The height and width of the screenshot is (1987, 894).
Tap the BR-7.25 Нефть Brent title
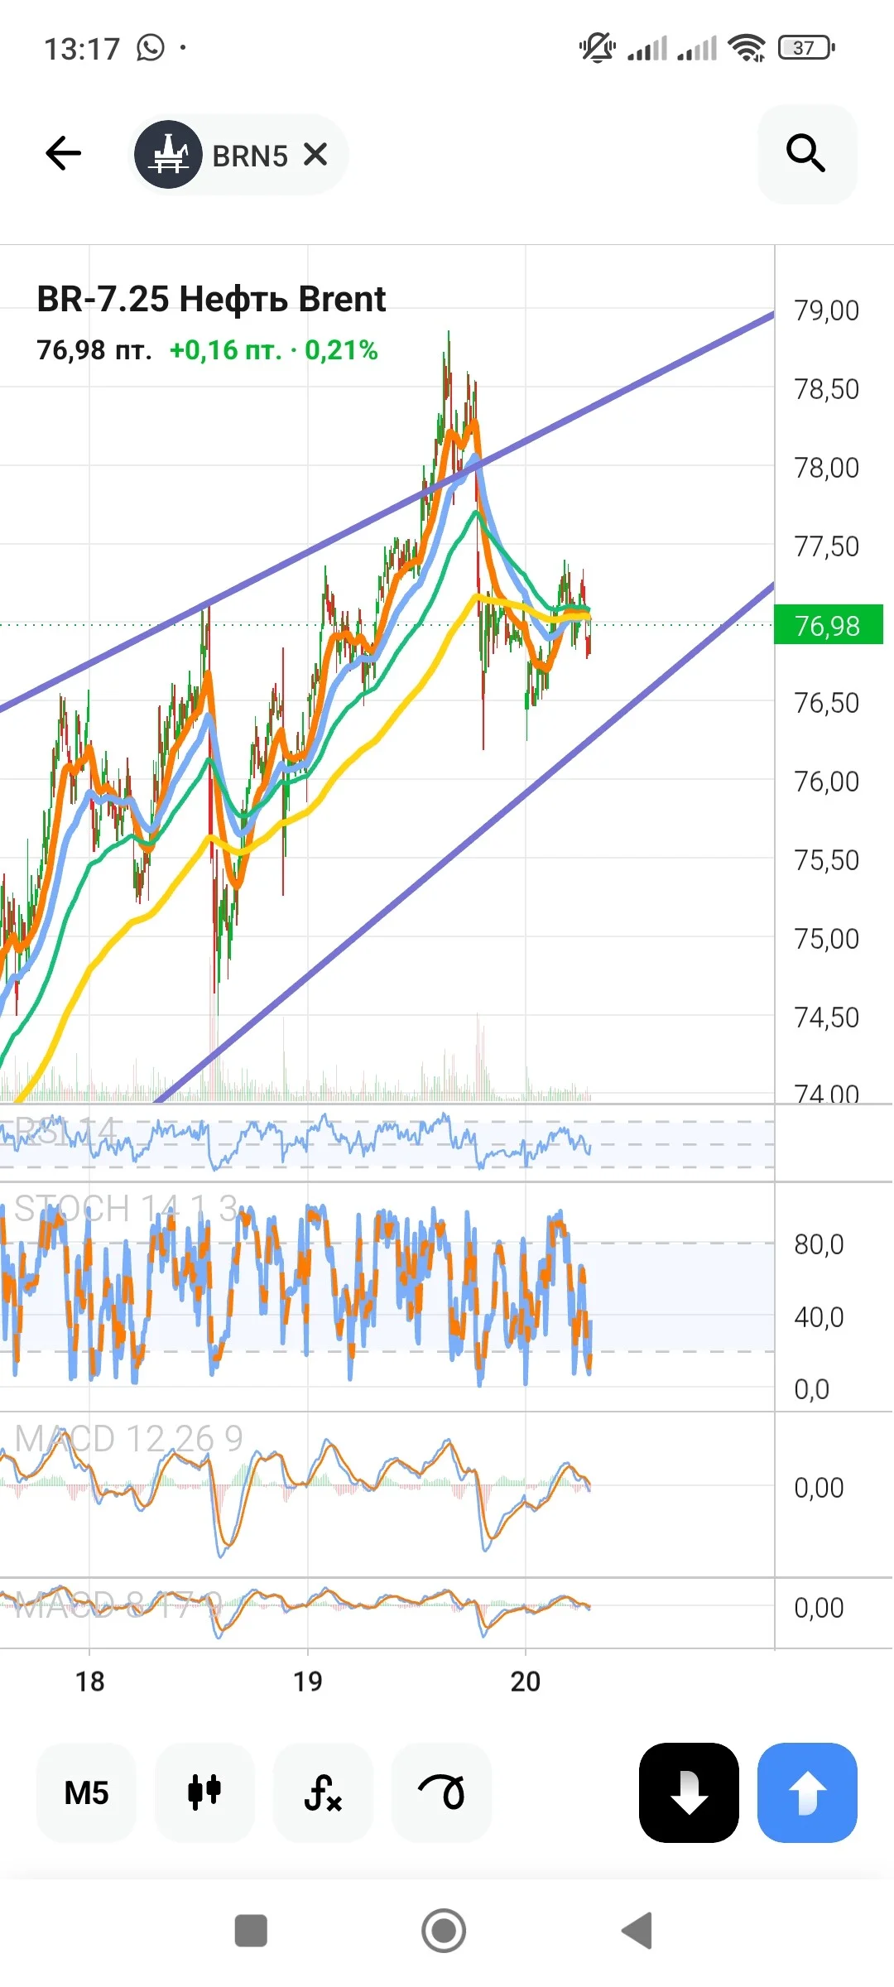[211, 299]
